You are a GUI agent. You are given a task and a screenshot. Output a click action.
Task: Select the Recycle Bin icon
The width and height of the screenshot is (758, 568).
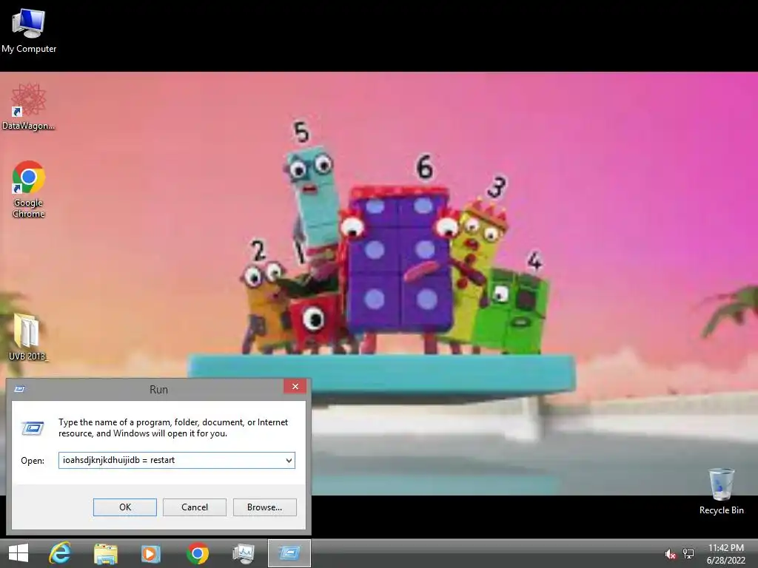(x=721, y=491)
